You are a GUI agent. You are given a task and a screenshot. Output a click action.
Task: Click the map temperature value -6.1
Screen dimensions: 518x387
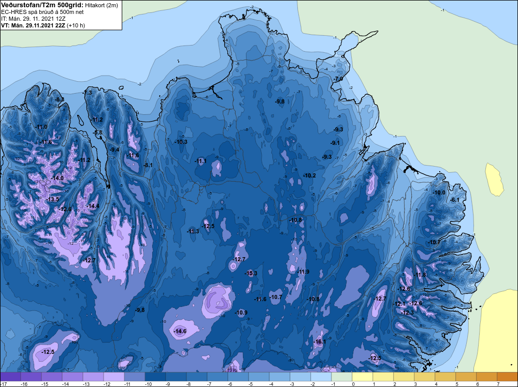(x=455, y=200)
